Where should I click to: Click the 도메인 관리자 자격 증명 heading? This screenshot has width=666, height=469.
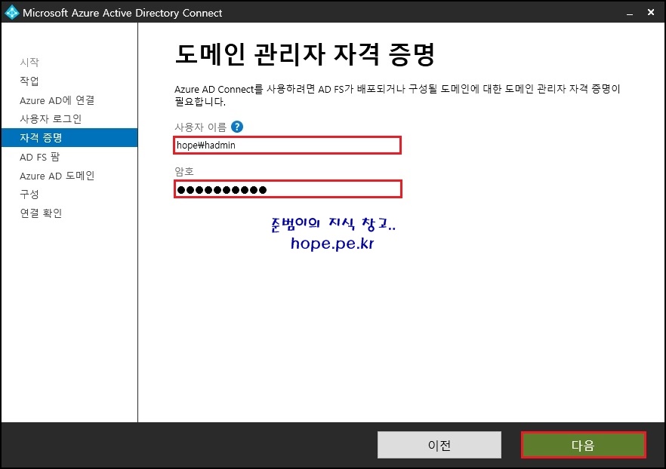click(x=305, y=54)
